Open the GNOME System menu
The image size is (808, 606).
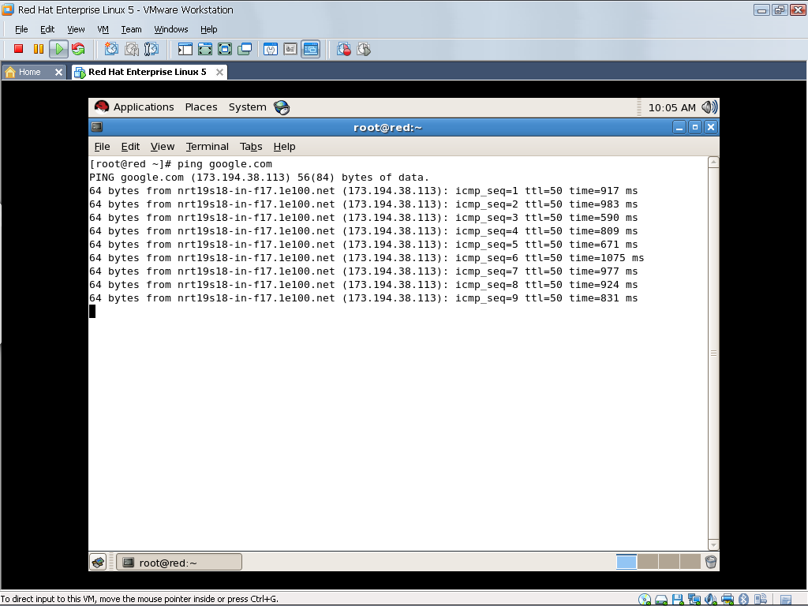pyautogui.click(x=247, y=107)
